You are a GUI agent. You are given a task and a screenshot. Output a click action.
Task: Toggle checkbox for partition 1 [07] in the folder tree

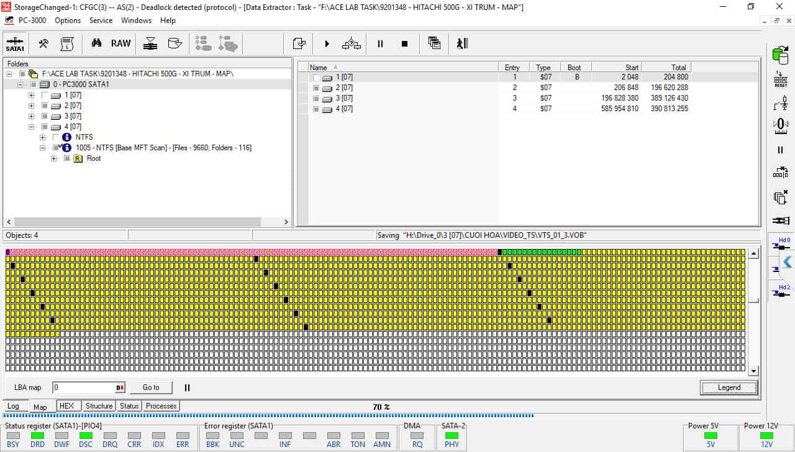[x=45, y=95]
